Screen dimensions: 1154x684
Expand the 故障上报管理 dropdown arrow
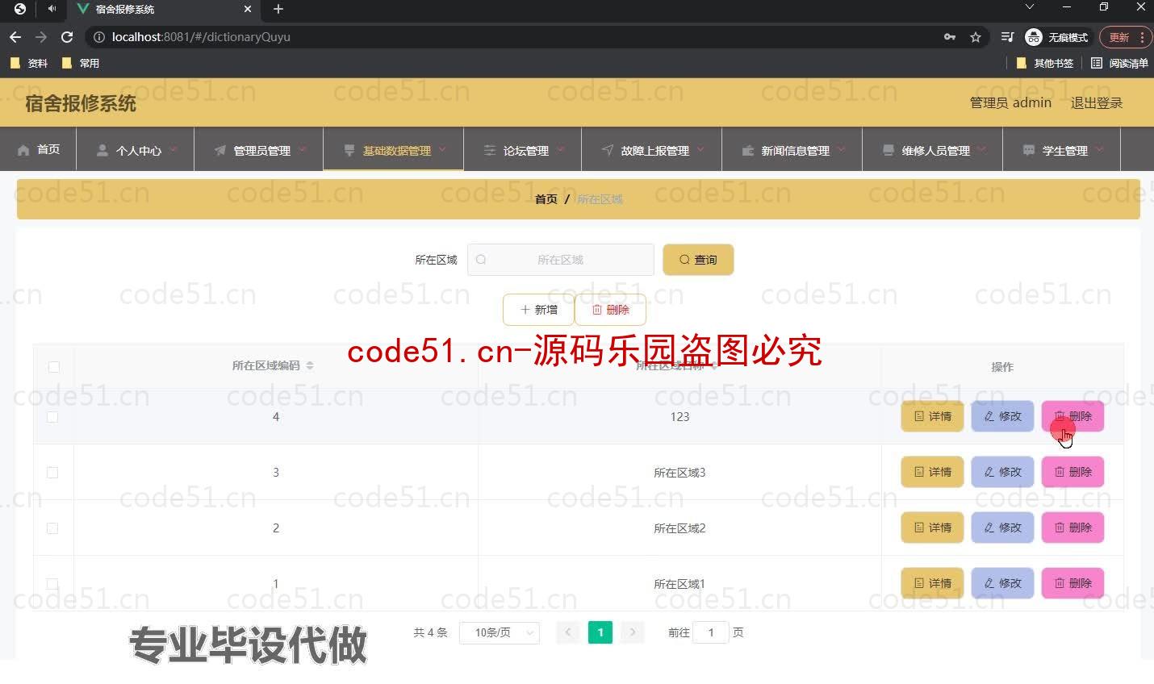pos(700,149)
